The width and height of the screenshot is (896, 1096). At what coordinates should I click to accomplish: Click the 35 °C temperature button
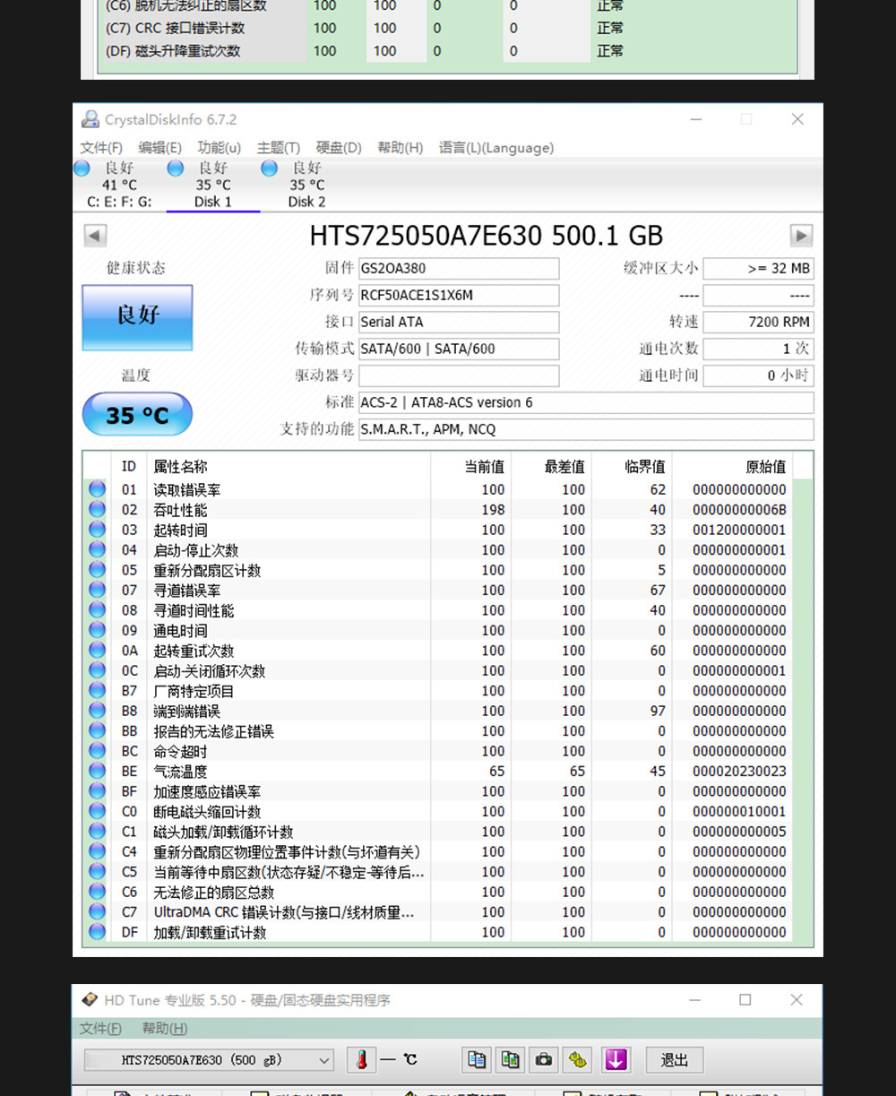(x=137, y=415)
